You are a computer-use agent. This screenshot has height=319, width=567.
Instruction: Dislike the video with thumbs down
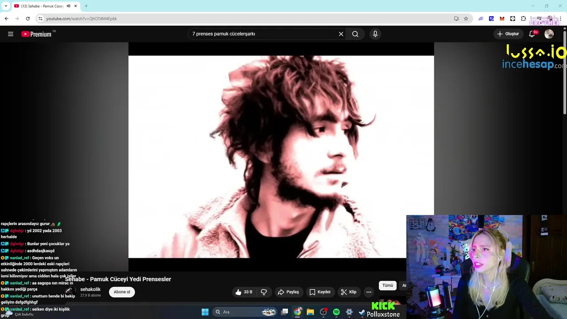coord(264,292)
